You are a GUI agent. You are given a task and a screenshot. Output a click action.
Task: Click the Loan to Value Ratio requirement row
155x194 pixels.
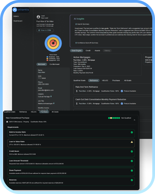coord(71,143)
